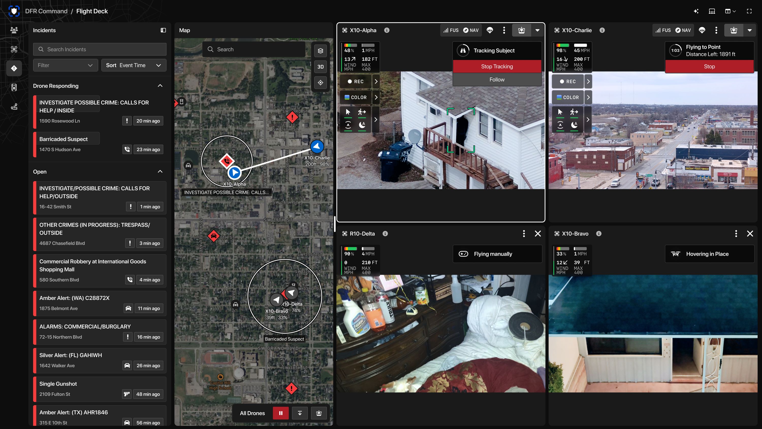
Task: Toggle COLOR mode on X10-Charlie feed
Action: click(x=568, y=97)
